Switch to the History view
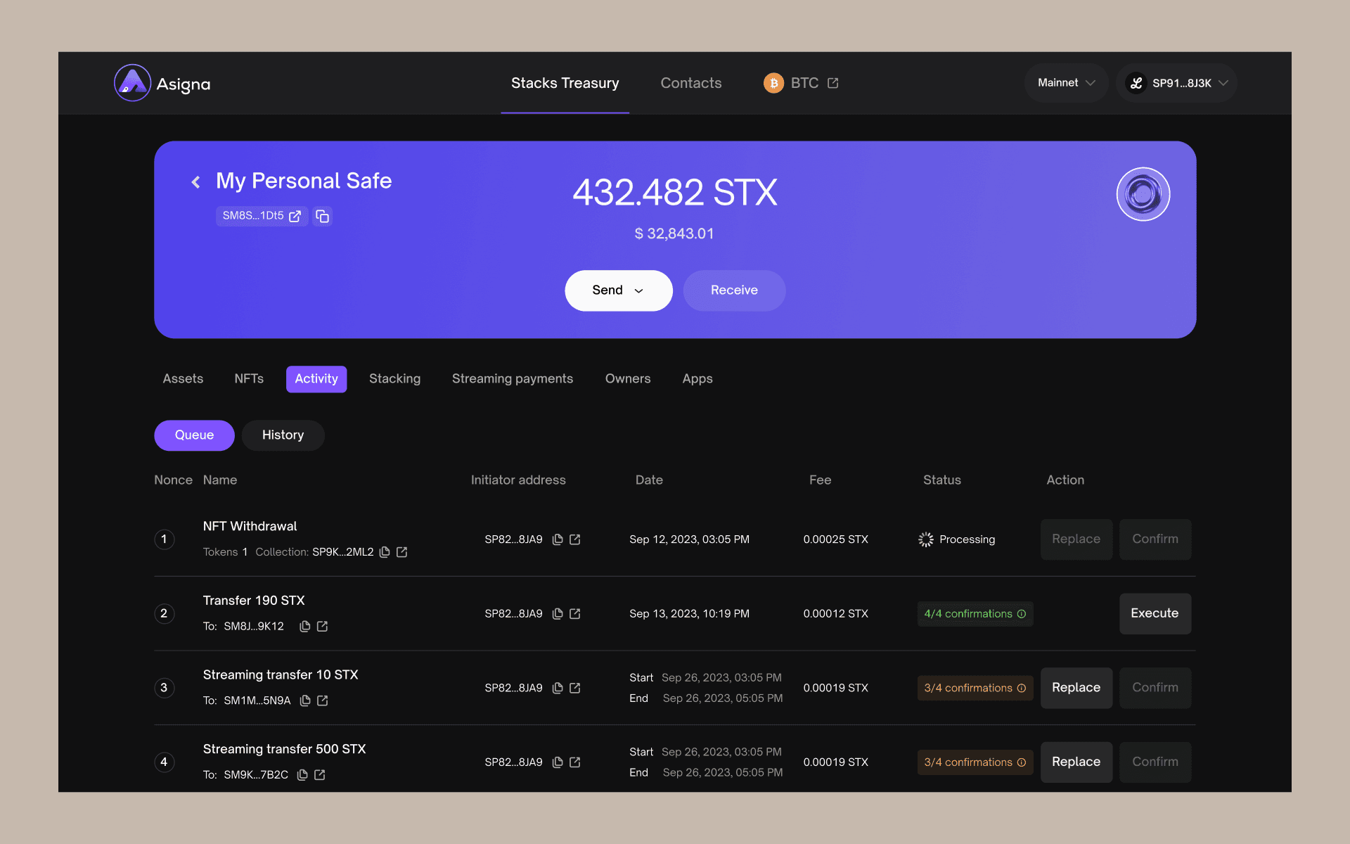Screen dimensions: 1350x844 coord(283,435)
